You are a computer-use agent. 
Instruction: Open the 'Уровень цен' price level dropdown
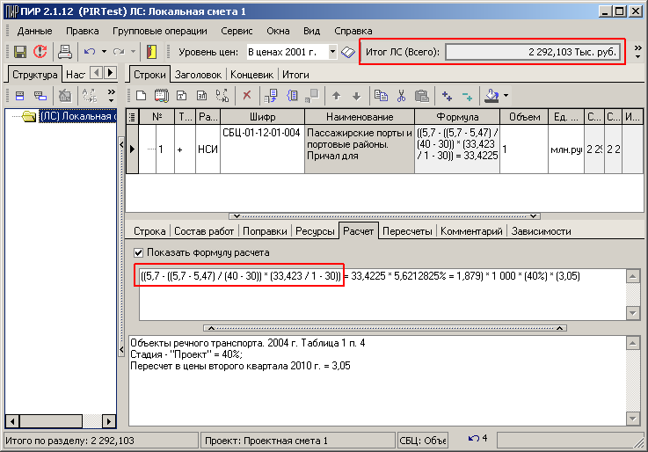tap(332, 52)
